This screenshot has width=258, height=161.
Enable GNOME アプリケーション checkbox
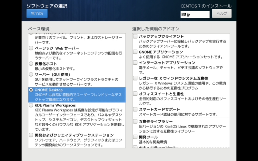click(135, 52)
